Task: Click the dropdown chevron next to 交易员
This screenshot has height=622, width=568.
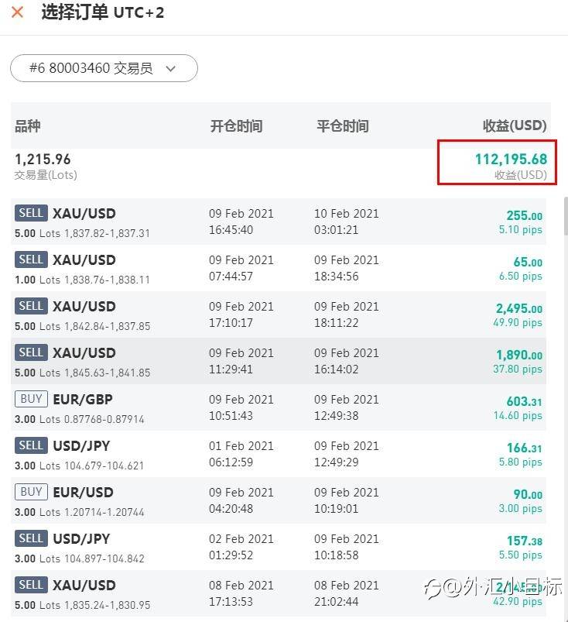Action: pyautogui.click(x=171, y=68)
